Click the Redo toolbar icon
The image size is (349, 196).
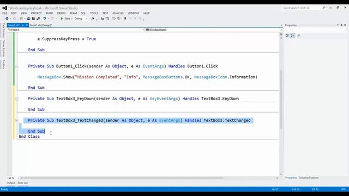(52, 19)
